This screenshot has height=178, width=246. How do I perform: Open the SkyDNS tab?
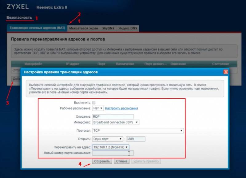(108, 28)
